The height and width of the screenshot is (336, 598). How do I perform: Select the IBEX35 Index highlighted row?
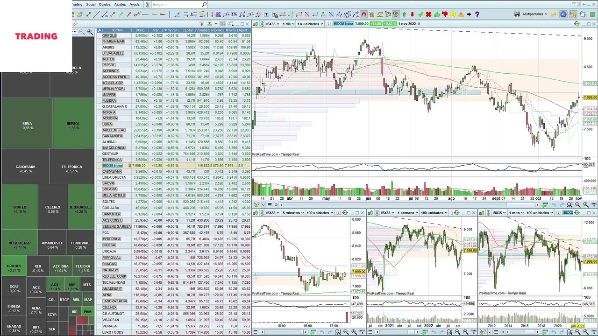pyautogui.click(x=174, y=166)
